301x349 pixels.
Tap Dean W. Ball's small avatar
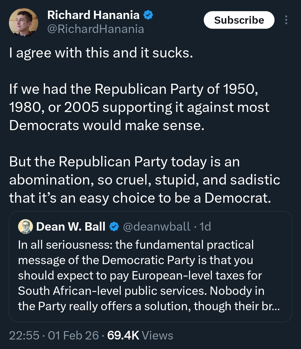coord(25,226)
